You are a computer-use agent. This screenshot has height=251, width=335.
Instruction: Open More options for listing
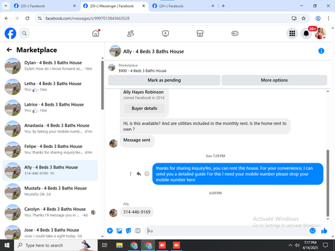pyautogui.click(x=274, y=80)
